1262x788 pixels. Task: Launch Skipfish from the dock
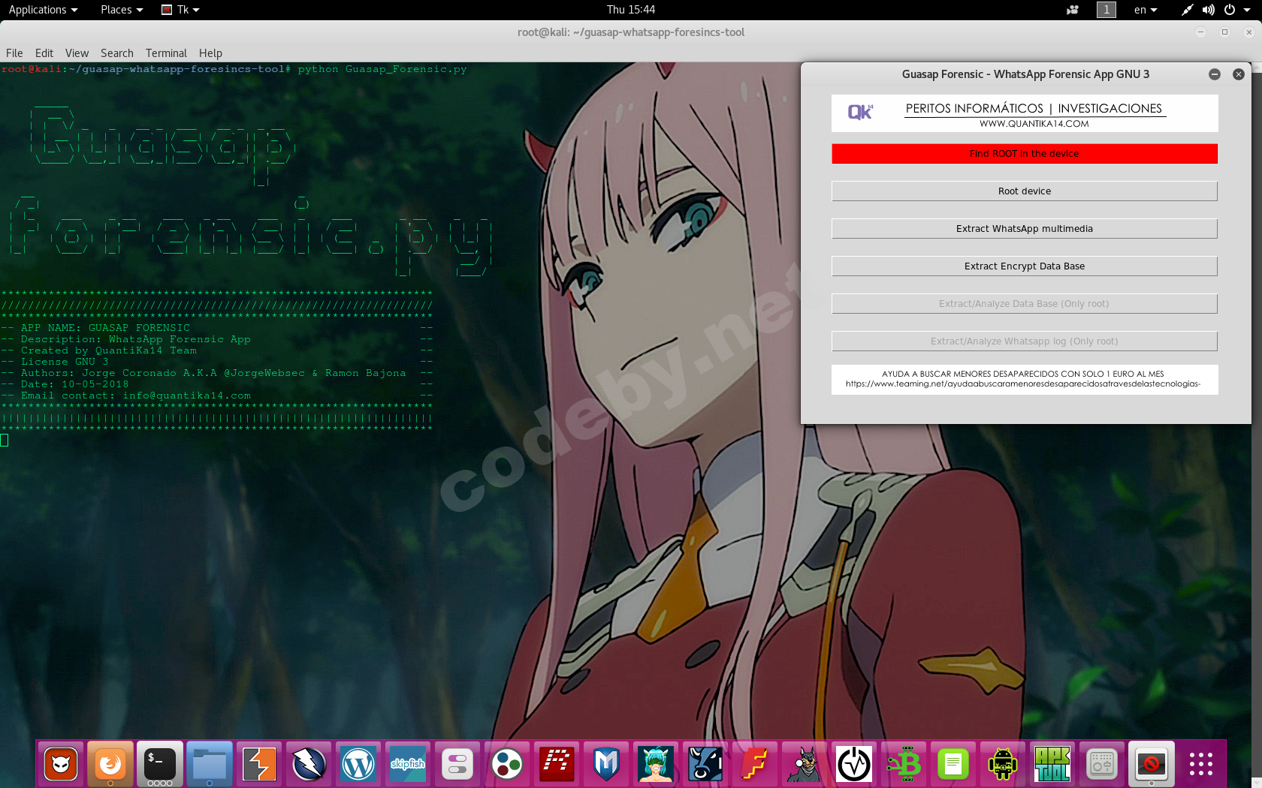[408, 764]
